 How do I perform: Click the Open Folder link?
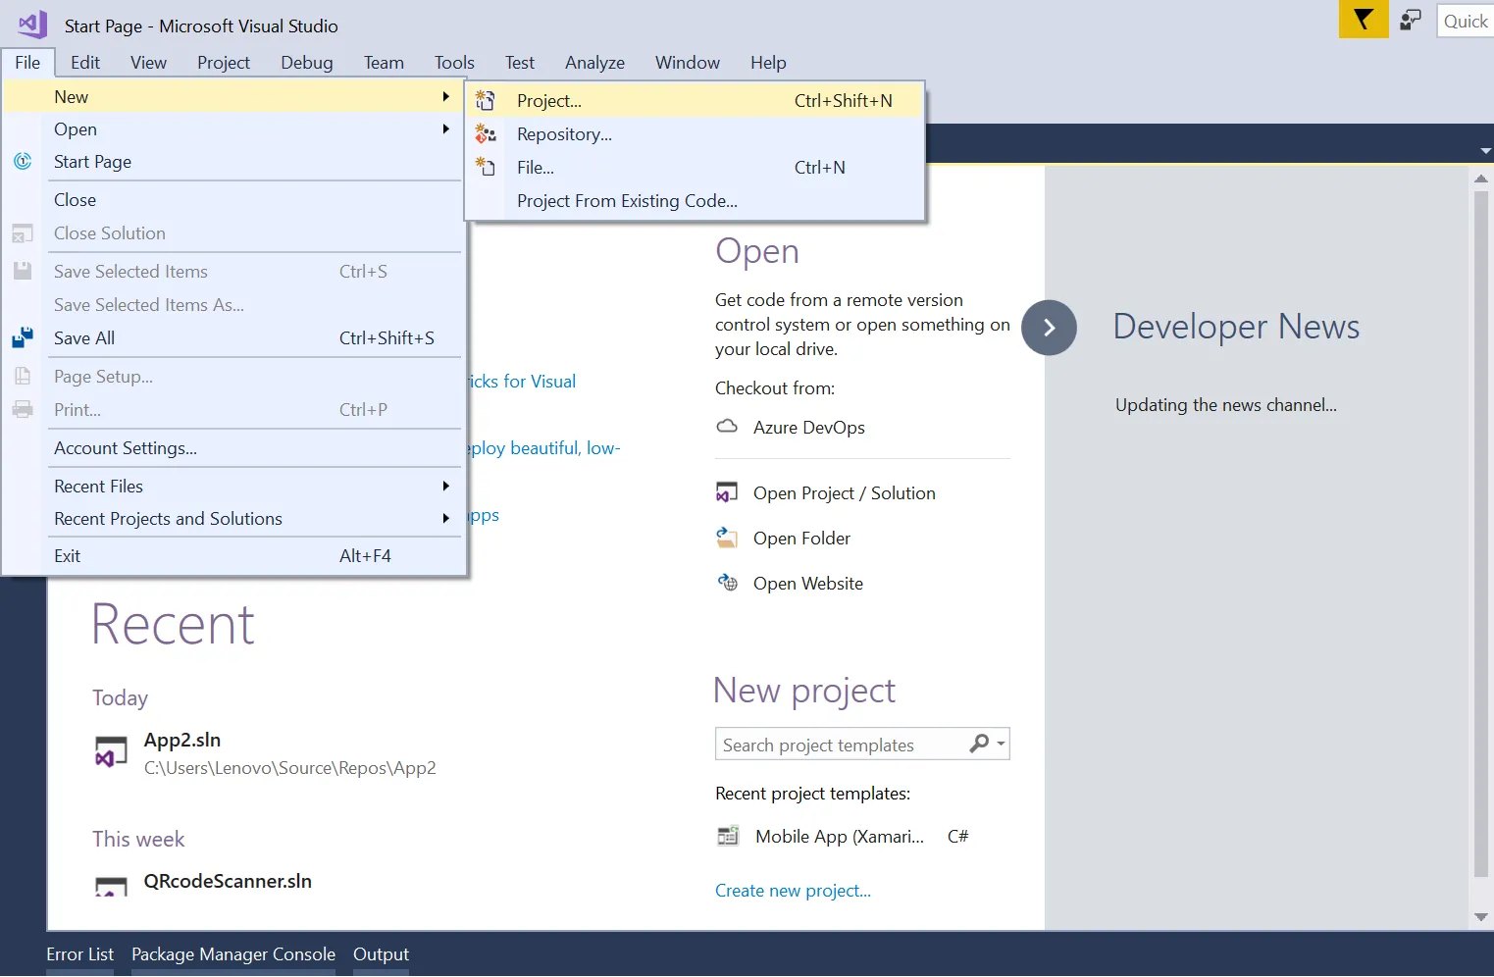click(x=801, y=538)
